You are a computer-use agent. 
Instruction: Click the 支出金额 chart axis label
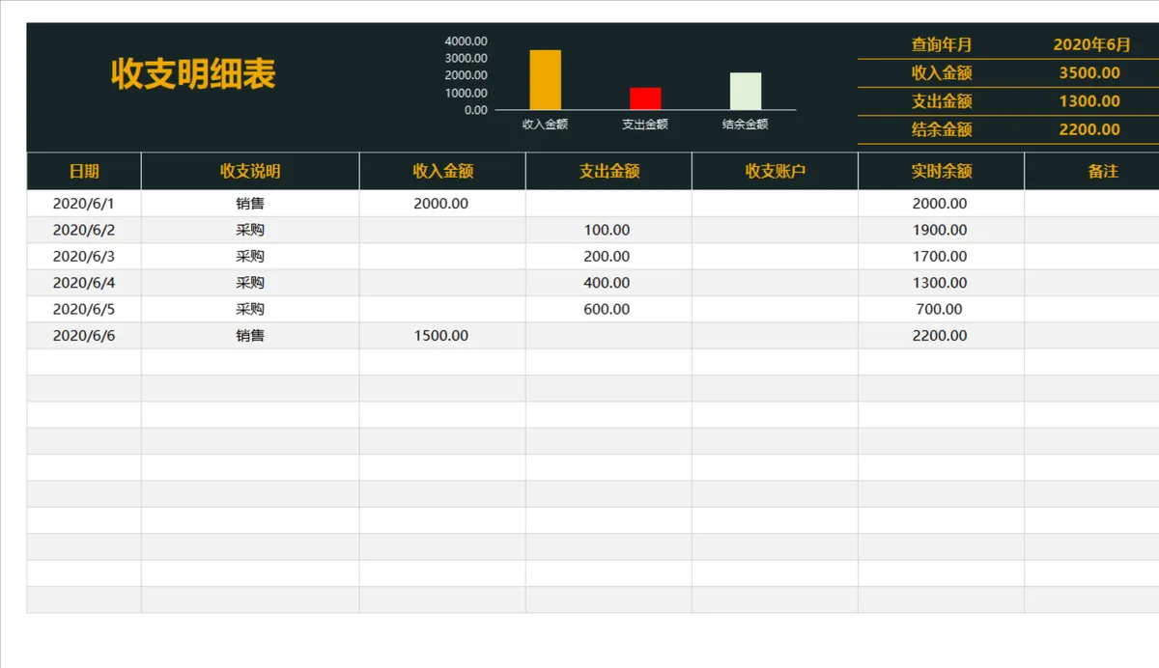click(645, 125)
